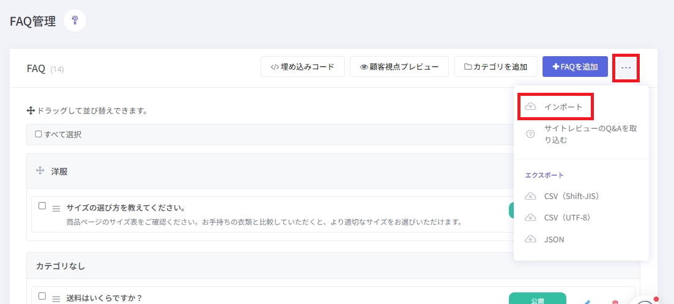Screen dimensions: 674x304
Task: Check the すべて選択 checkbox
Action: tap(39, 134)
